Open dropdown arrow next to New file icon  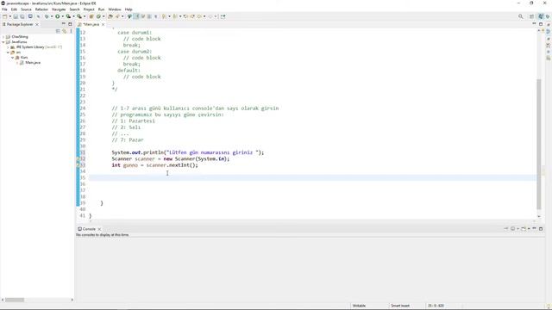(x=10, y=16)
